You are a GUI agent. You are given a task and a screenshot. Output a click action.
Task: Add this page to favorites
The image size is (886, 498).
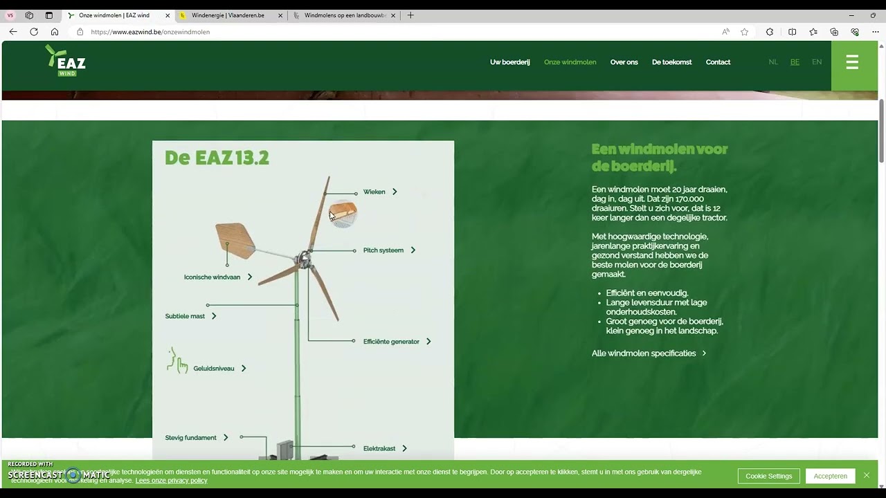click(745, 32)
